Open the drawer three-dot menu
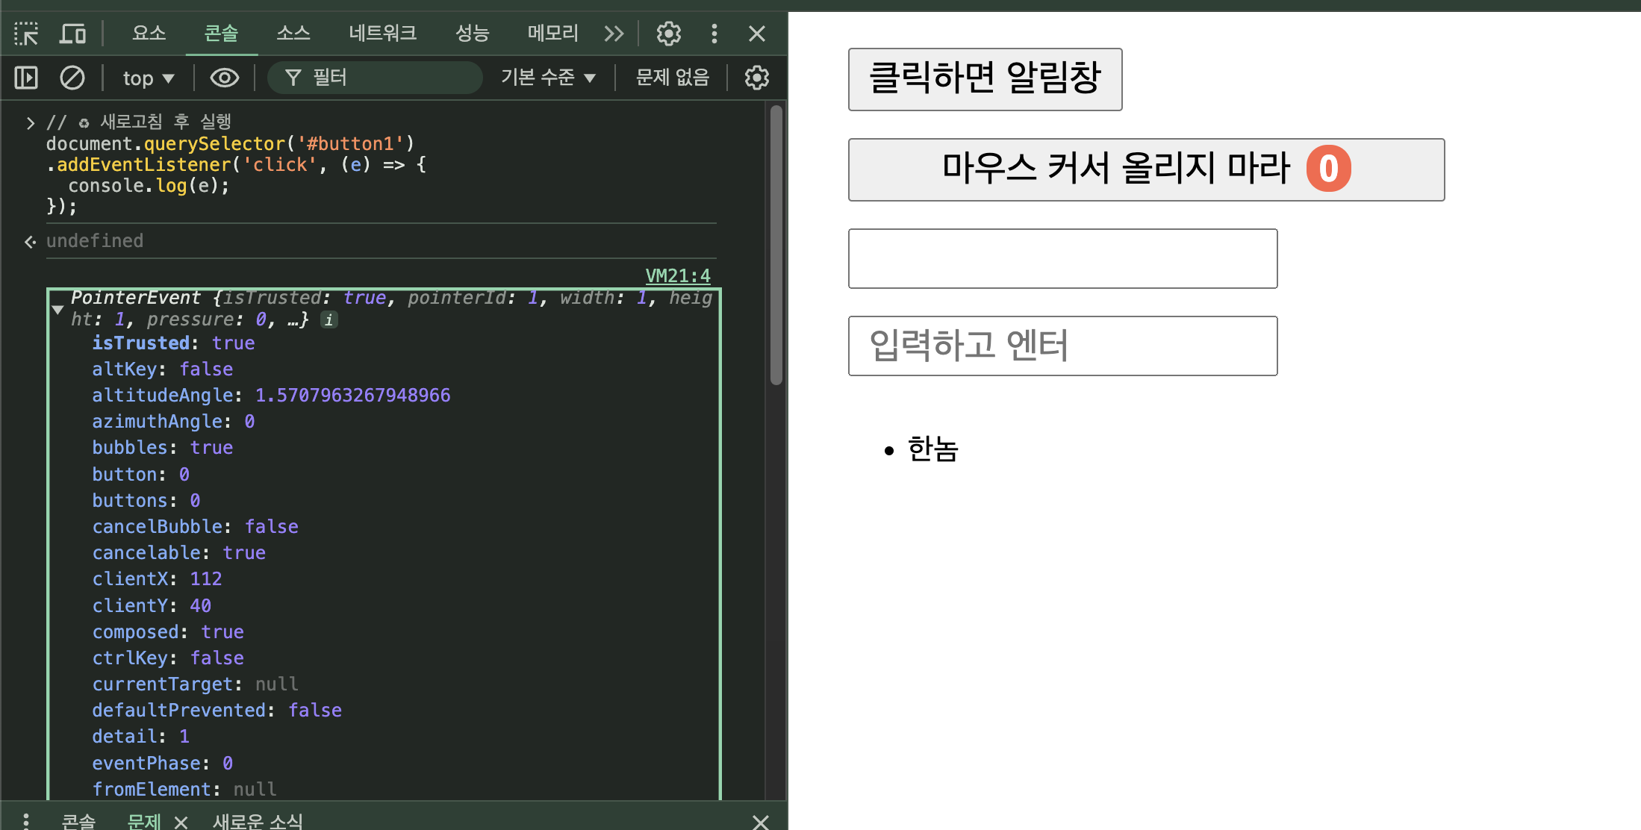This screenshot has height=830, width=1641. tap(26, 821)
